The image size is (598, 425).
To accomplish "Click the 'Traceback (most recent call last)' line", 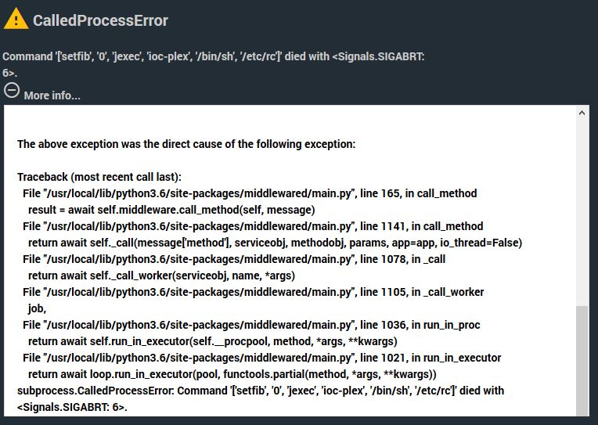I will pos(99,177).
